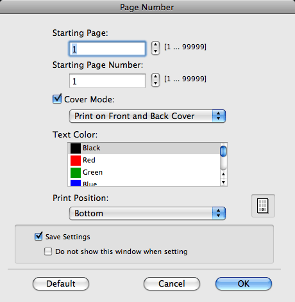The image size is (295, 302).
Task: Decrease Starting Page Number with stepper down arrow
Action: coord(155,83)
